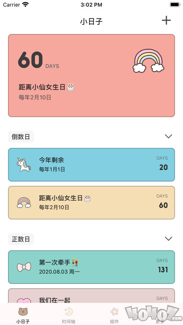Viewport: 183px width, 325px height.
Task: Switch to the 时间轴 tab
Action: pyautogui.click(x=68, y=315)
